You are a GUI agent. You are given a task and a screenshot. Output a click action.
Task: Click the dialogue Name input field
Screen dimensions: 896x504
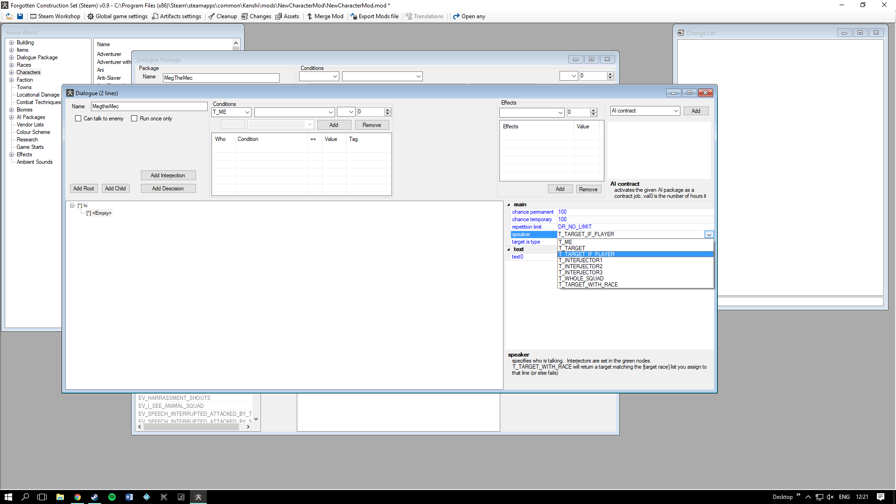coord(149,106)
